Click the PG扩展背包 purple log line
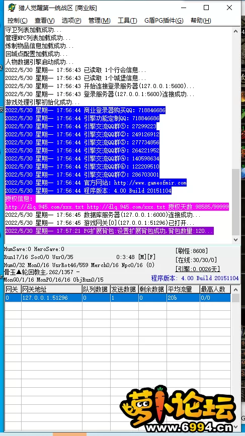The width and height of the screenshot is (245, 436). click(x=110, y=231)
